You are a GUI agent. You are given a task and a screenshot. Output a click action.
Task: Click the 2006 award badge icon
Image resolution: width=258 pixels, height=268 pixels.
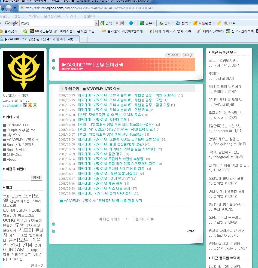click(30, 105)
